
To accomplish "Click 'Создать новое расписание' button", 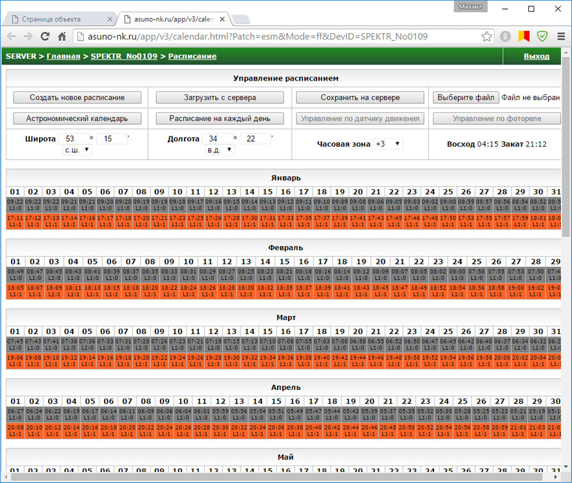I will [x=77, y=98].
